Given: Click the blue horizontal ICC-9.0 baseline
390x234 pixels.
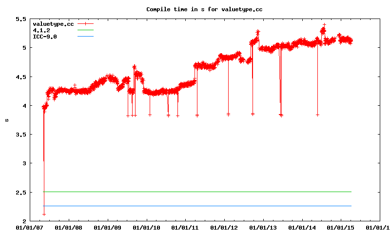Looking at the screenshot, I should tap(195, 206).
